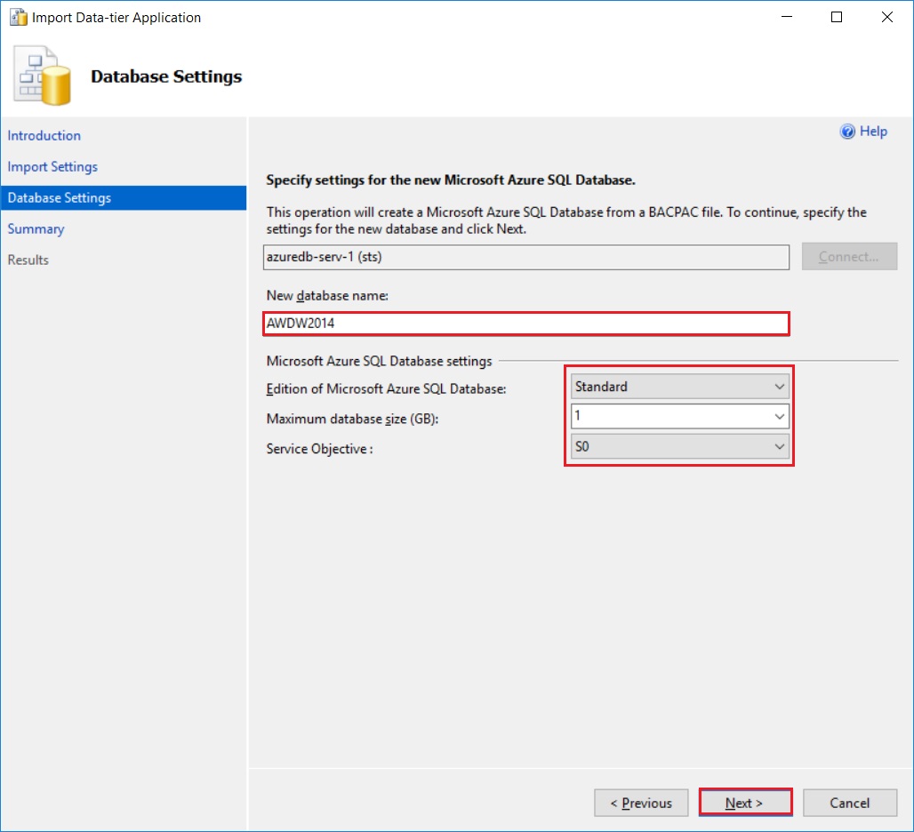914x832 pixels.
Task: Go to the Import Settings step
Action: [52, 166]
